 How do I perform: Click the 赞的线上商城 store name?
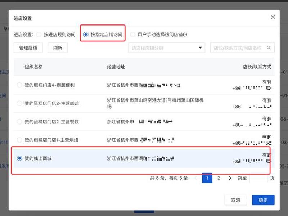[38, 158]
